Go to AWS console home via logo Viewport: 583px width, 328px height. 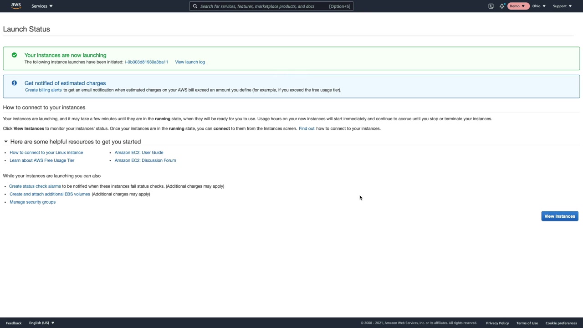coord(16,6)
